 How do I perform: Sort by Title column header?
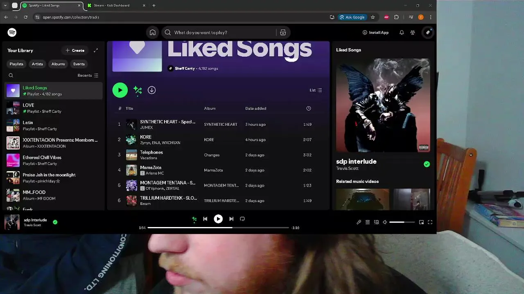pos(129,109)
